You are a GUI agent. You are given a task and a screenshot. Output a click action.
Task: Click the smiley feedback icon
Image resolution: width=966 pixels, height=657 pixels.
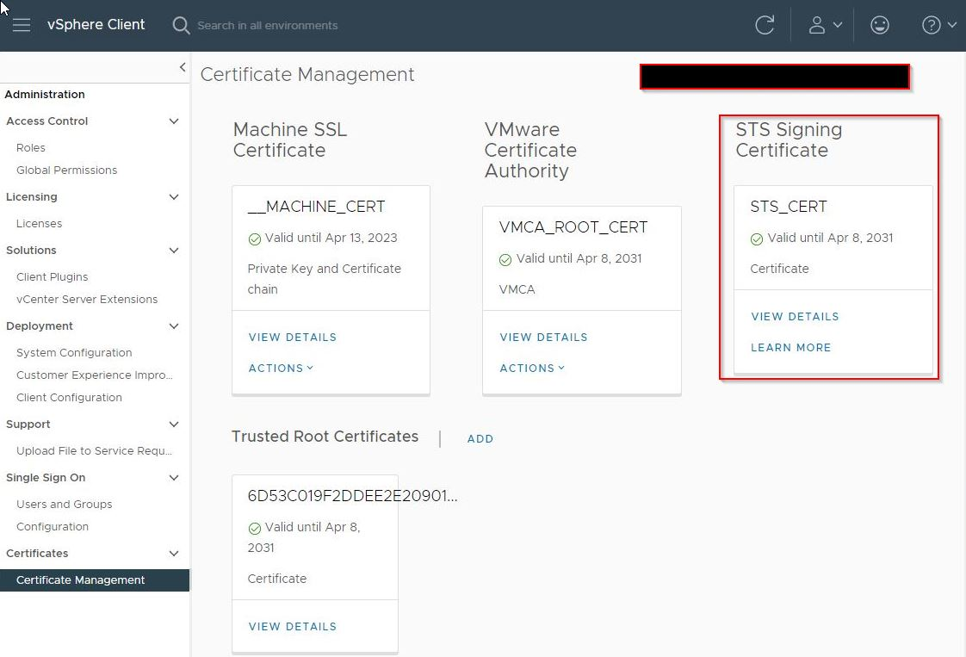pos(879,25)
